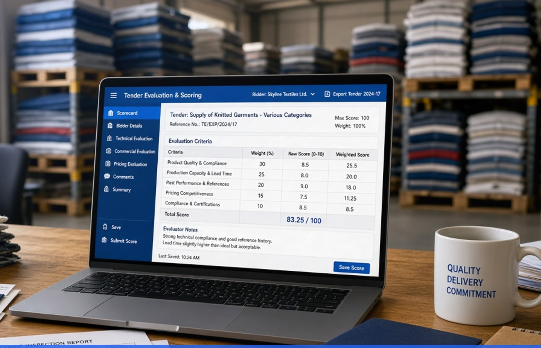Click the raw score 7.5 cell
Viewport: 541px width, 348px height.
point(304,197)
